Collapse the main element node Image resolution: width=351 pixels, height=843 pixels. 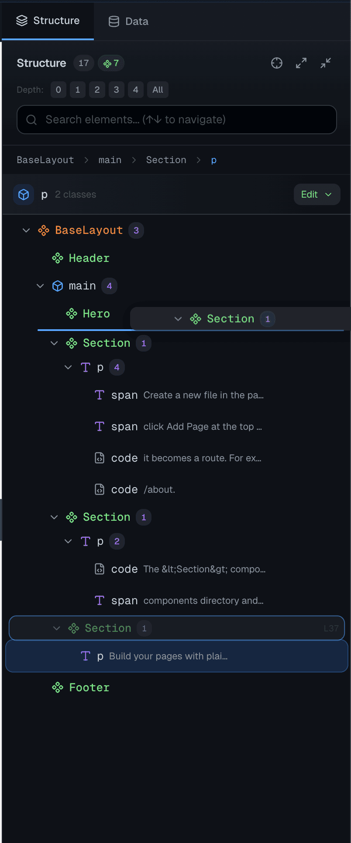point(40,286)
